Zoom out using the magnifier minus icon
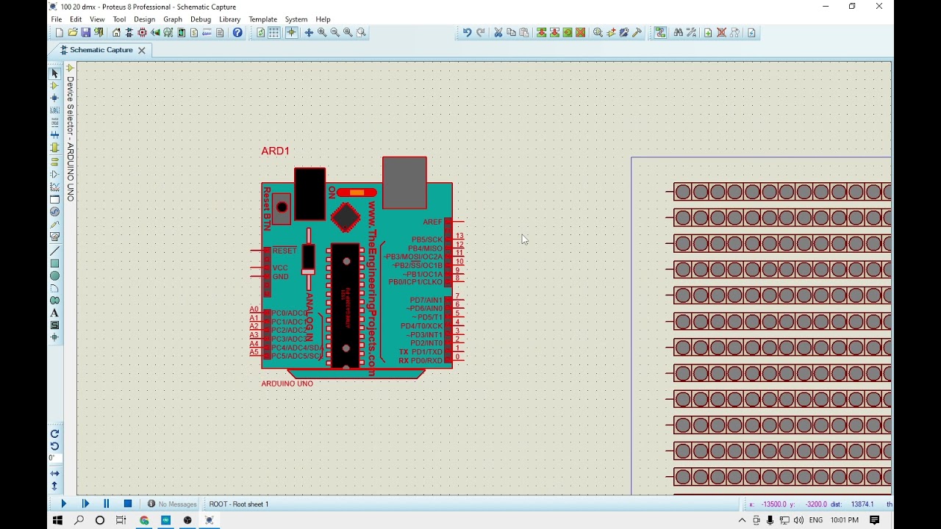 [335, 32]
